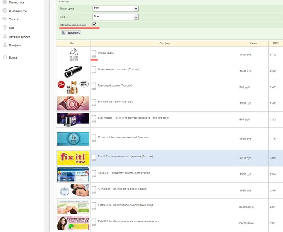Open EstetiClub бесплатное восстановление волос offer
This screenshot has height=232, width=283.
(x=129, y=221)
